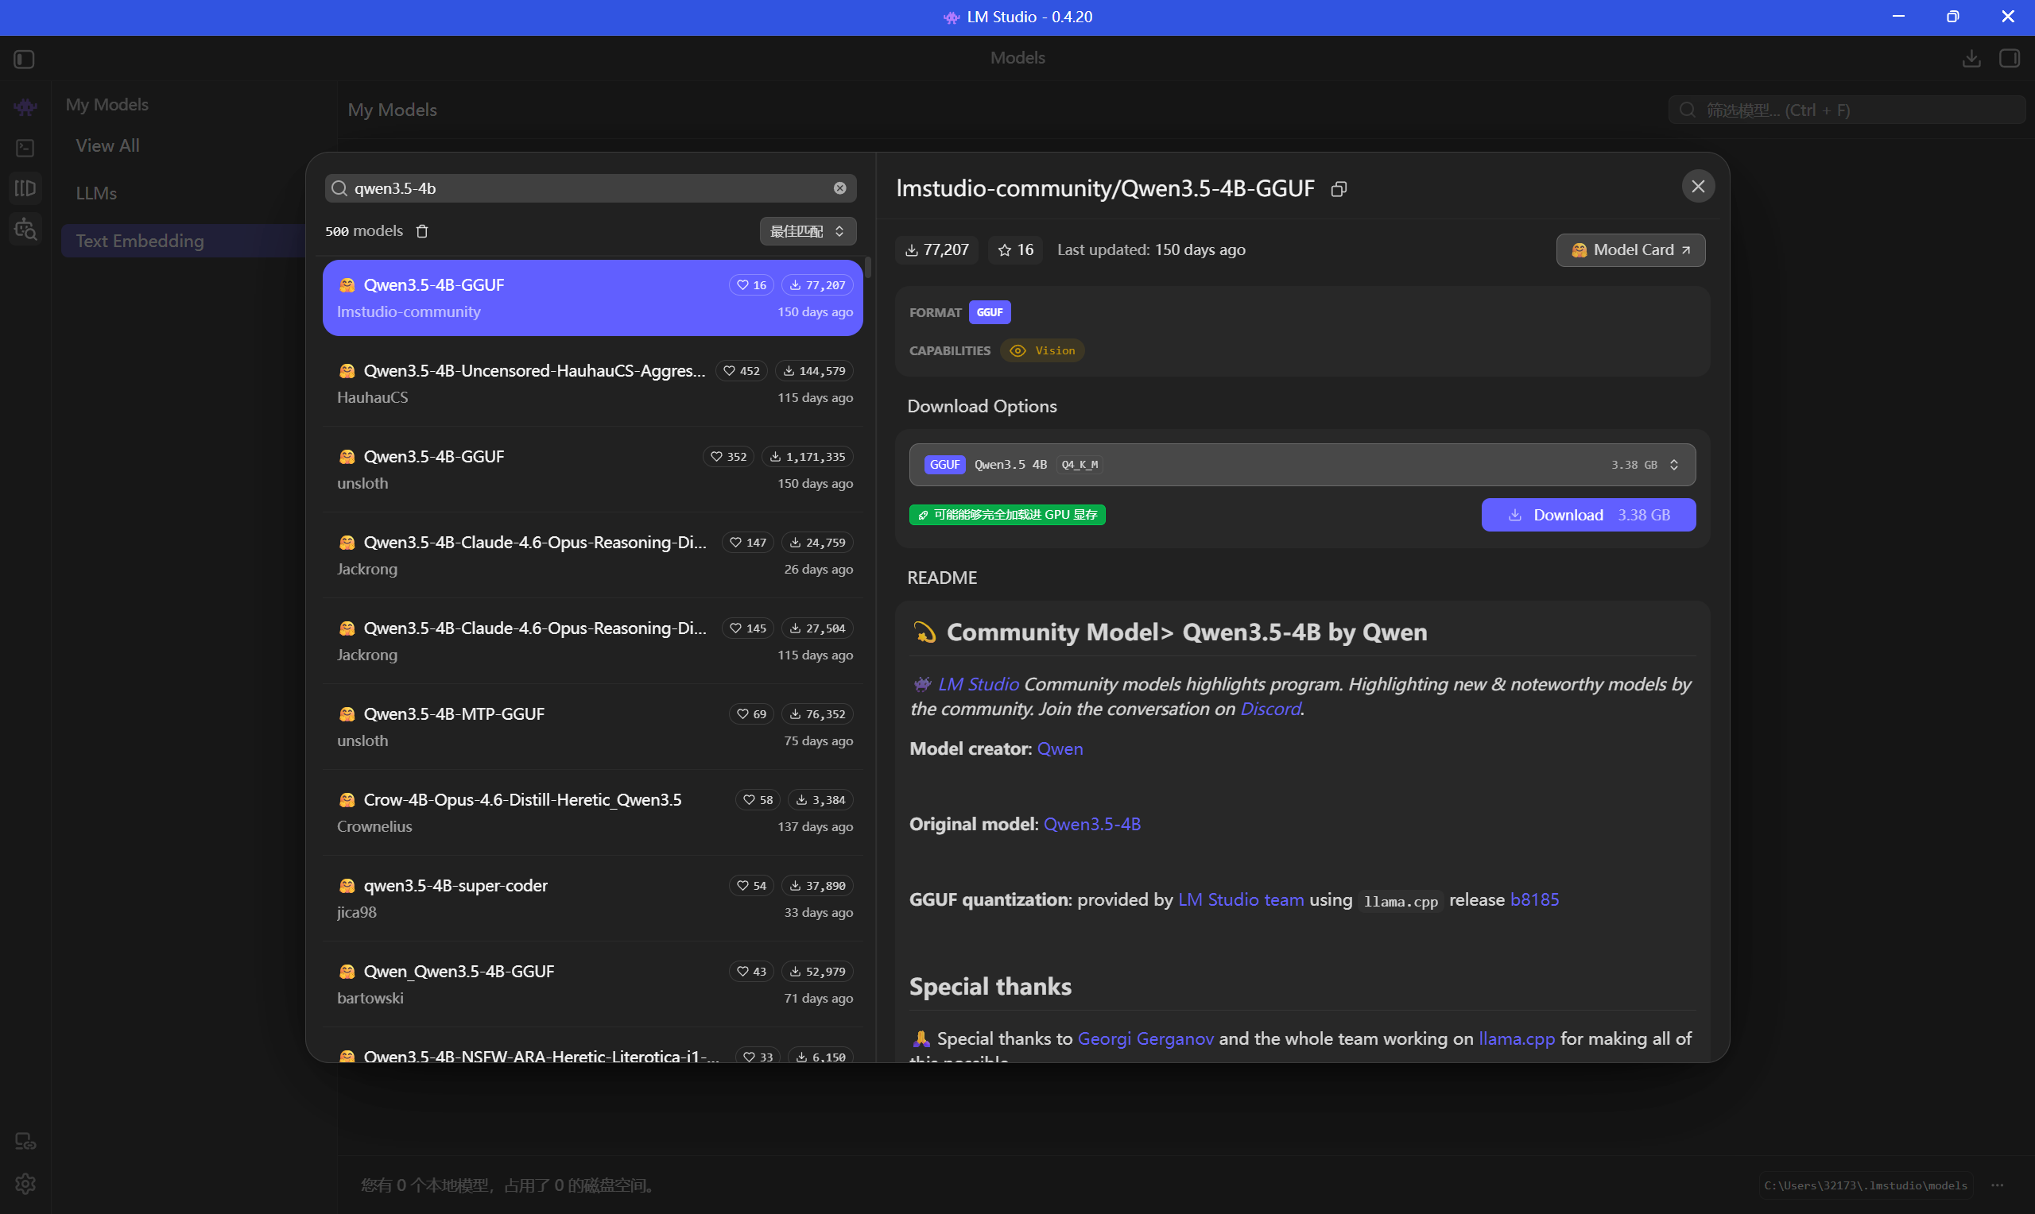Click the 69 likes badge on Qwen3.5-4B-MTP-GGUF
Image resolution: width=2035 pixels, height=1214 pixels.
tap(751, 715)
